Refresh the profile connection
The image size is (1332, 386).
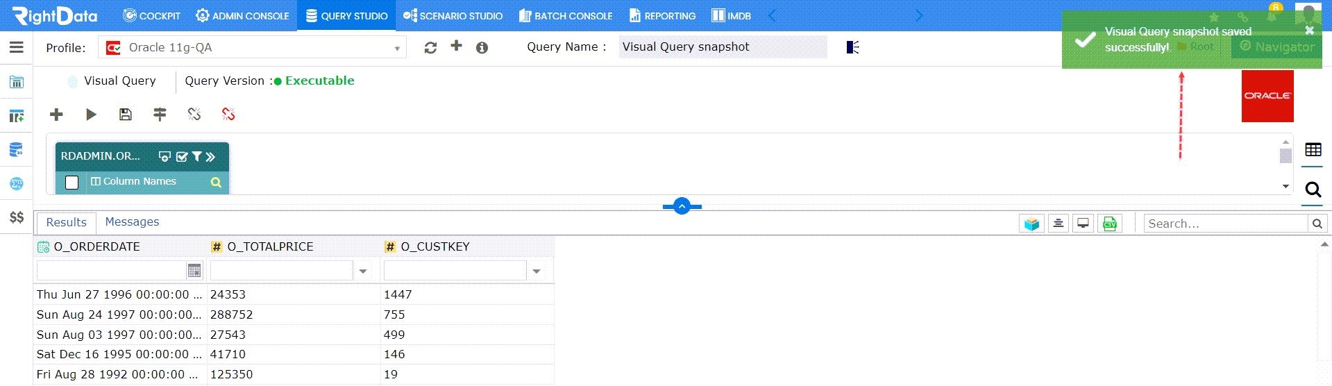click(430, 47)
